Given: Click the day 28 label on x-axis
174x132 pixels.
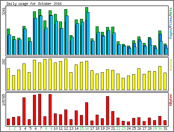Looking at the screenshot, I should 150,128.
